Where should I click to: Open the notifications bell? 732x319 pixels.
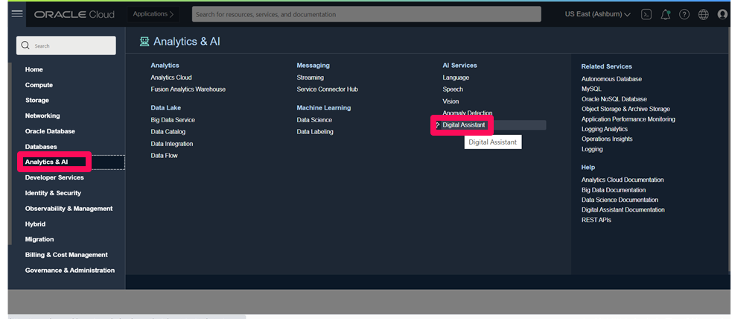pyautogui.click(x=666, y=14)
